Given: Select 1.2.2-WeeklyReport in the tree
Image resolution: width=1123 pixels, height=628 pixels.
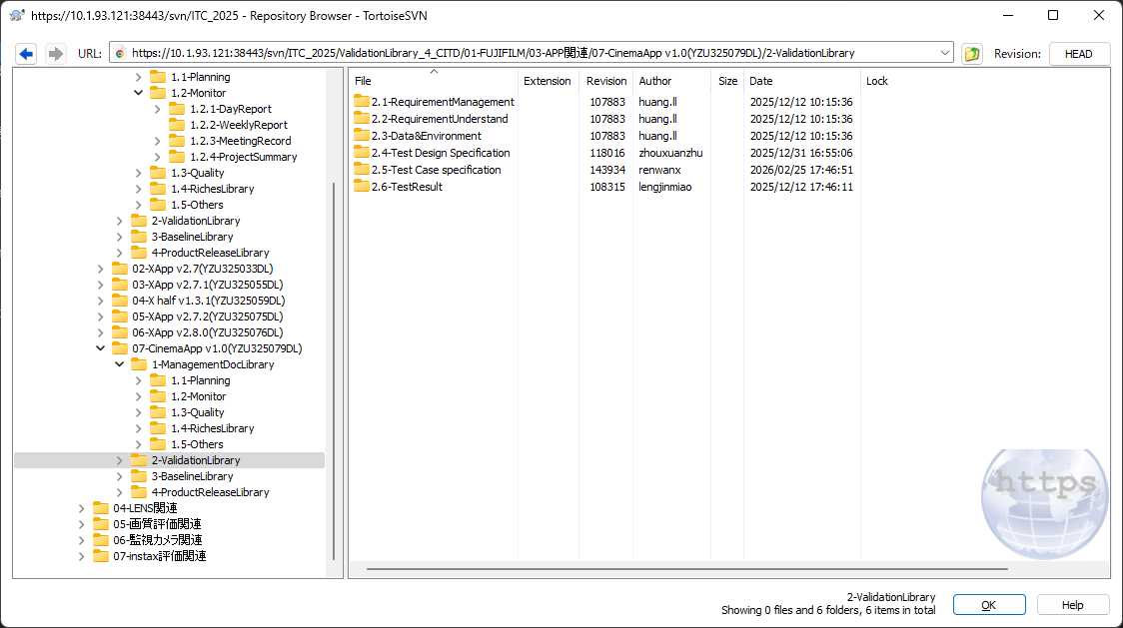Looking at the screenshot, I should 238,125.
